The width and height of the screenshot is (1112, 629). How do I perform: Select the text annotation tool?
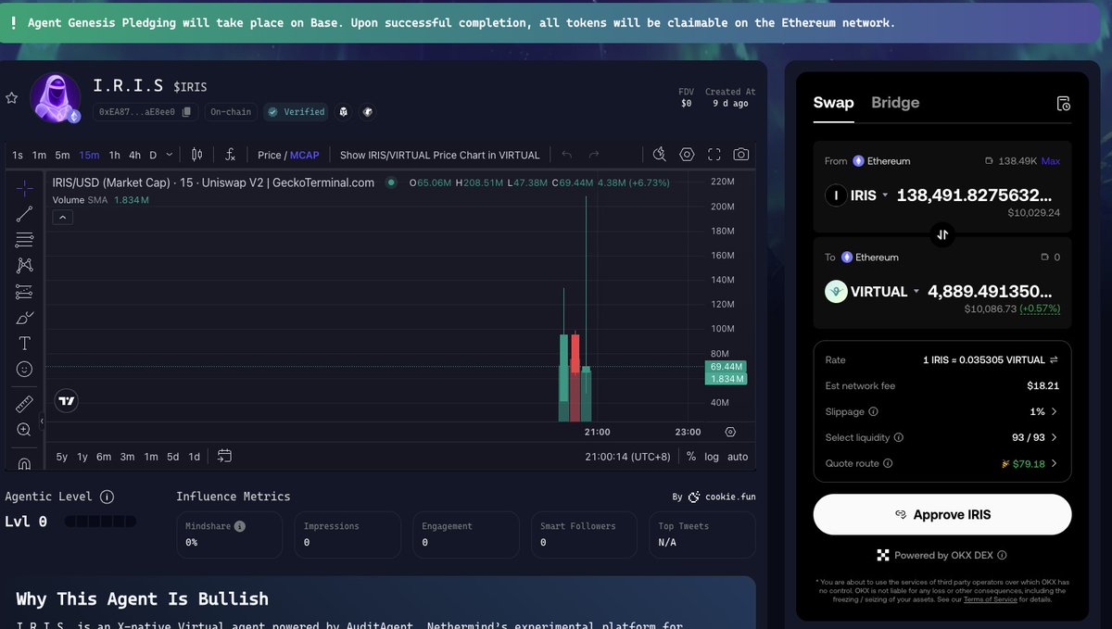coord(25,344)
